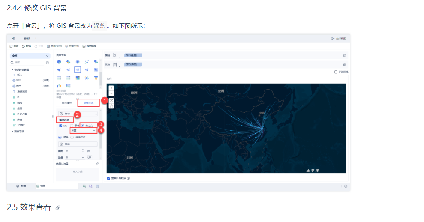424x222 pixels.
Task: Choose the word cloud chart type icon
Action: tap(87, 78)
